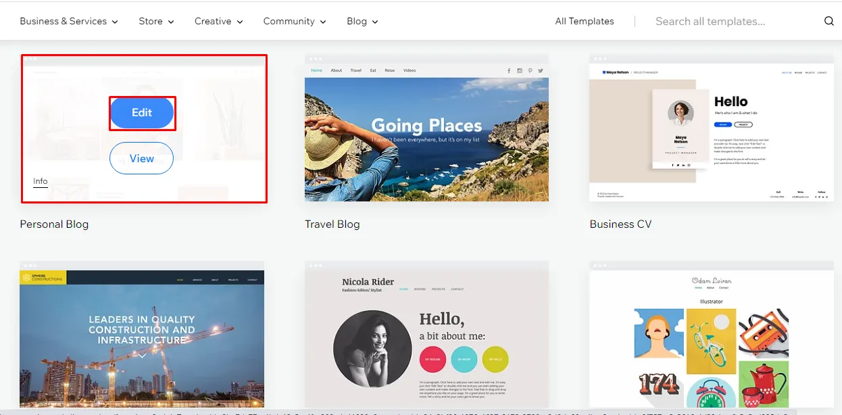Open the Community dropdown menu
This screenshot has width=842, height=415.
coord(295,21)
